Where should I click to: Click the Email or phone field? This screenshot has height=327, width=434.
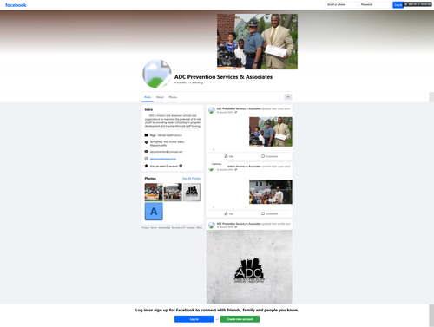tap(341, 4)
